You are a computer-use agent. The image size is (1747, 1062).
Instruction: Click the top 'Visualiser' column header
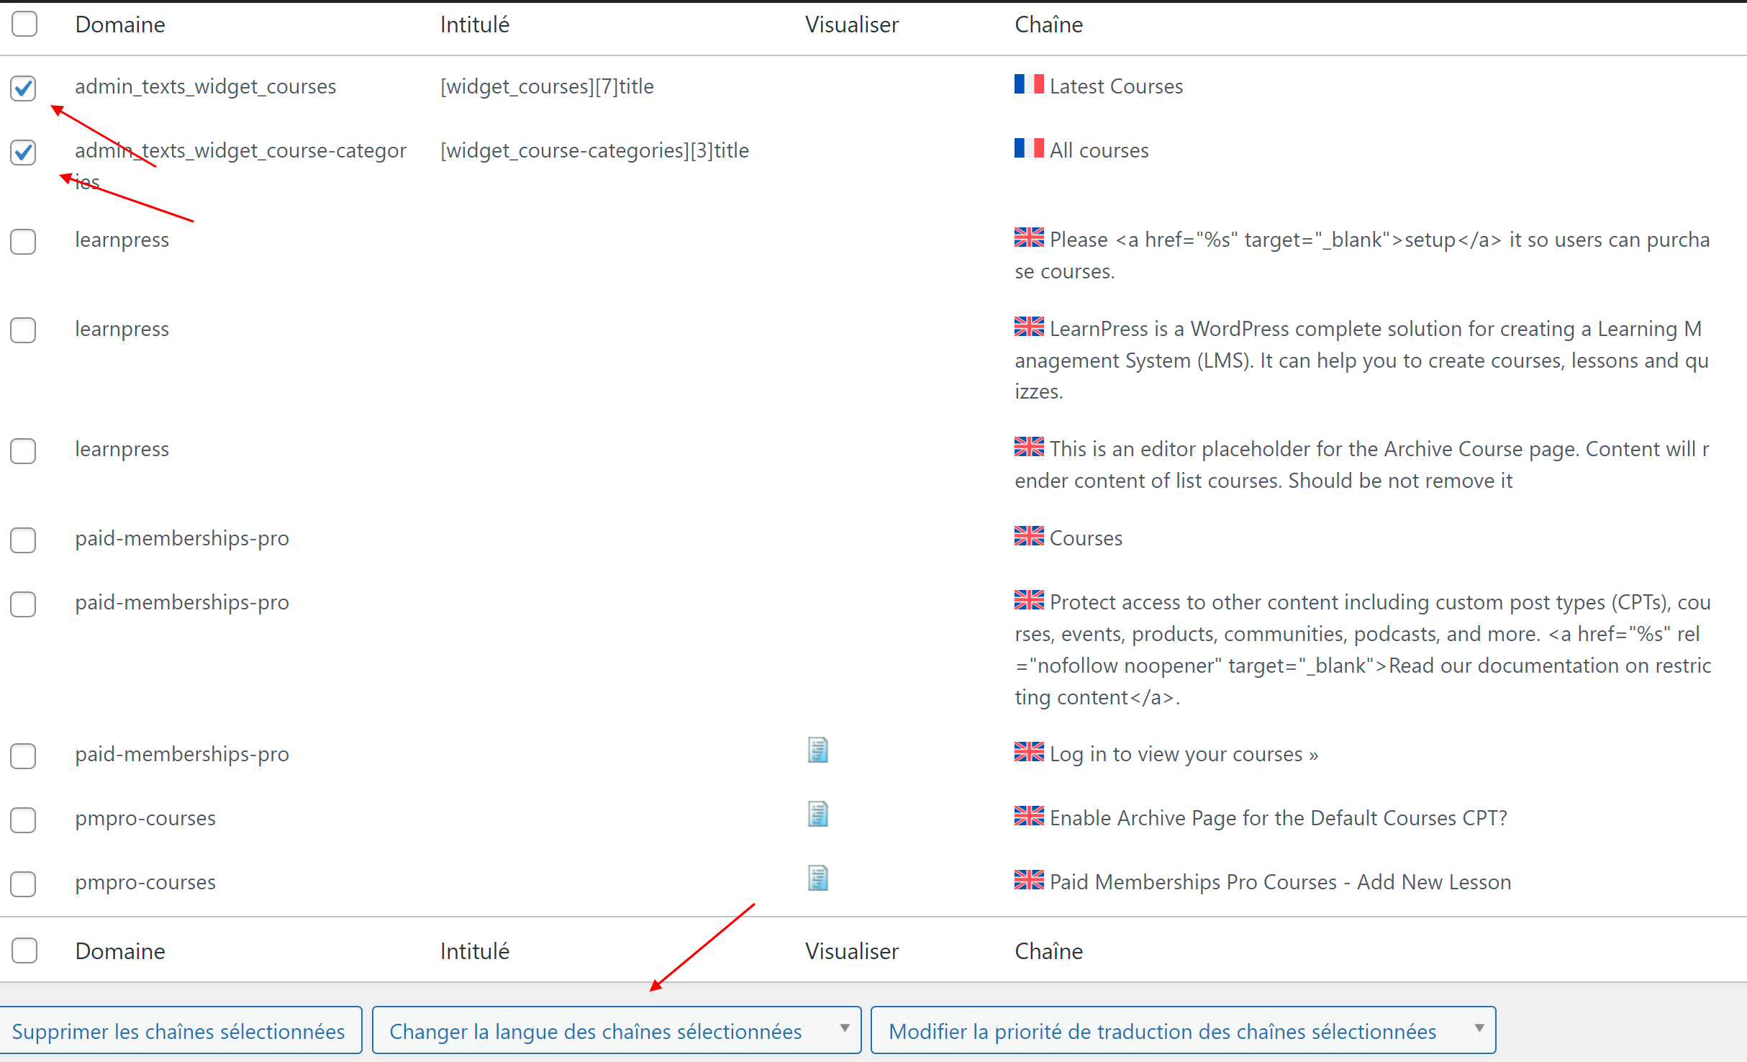click(852, 24)
